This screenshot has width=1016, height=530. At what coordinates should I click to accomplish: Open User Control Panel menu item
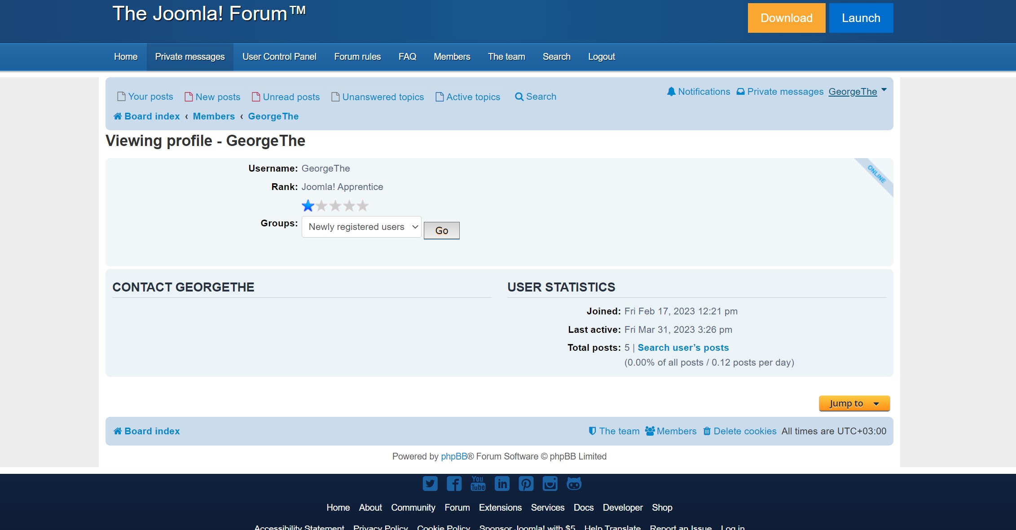(x=279, y=57)
